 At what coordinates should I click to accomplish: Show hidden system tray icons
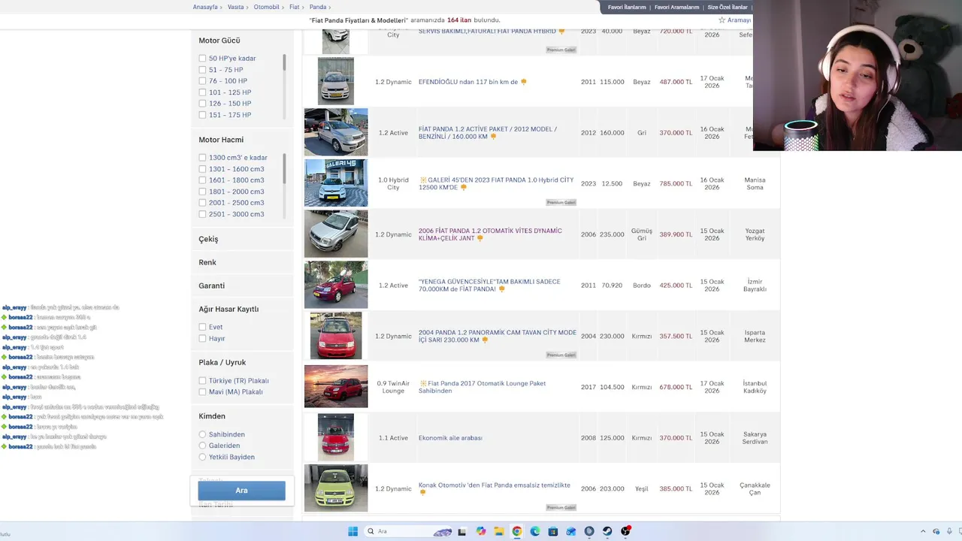tap(924, 531)
